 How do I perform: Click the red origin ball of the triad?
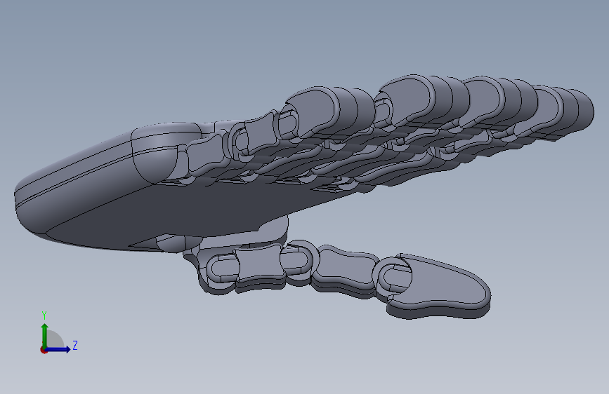coord(44,350)
